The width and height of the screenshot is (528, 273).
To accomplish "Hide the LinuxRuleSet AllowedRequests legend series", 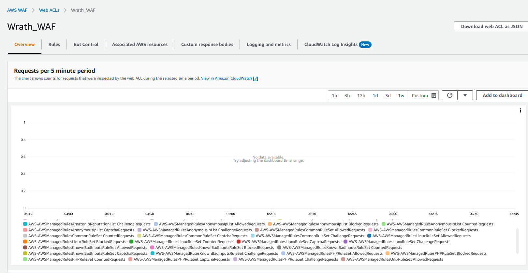I will point(369,236).
